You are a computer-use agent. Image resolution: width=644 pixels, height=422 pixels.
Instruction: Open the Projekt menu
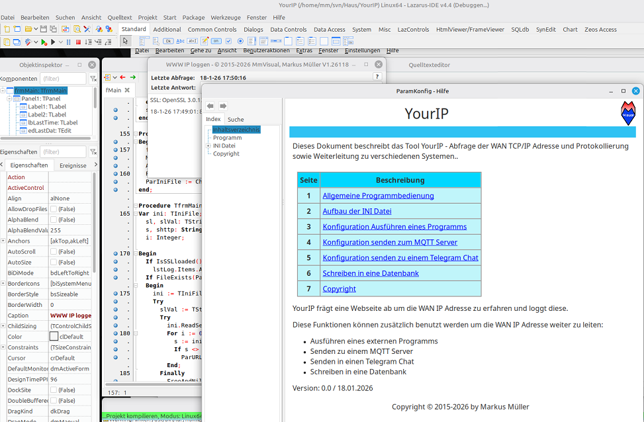148,17
